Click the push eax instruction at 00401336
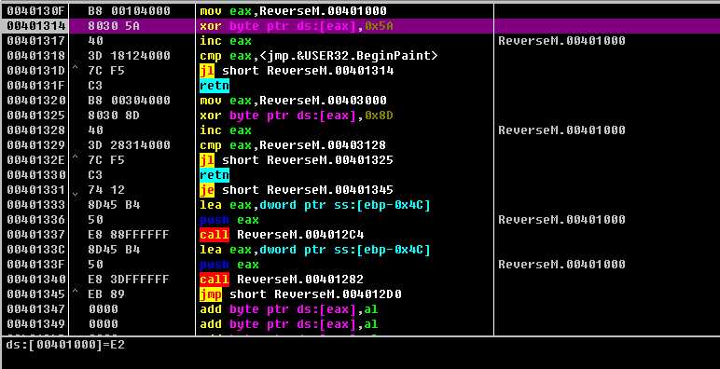 click(229, 220)
